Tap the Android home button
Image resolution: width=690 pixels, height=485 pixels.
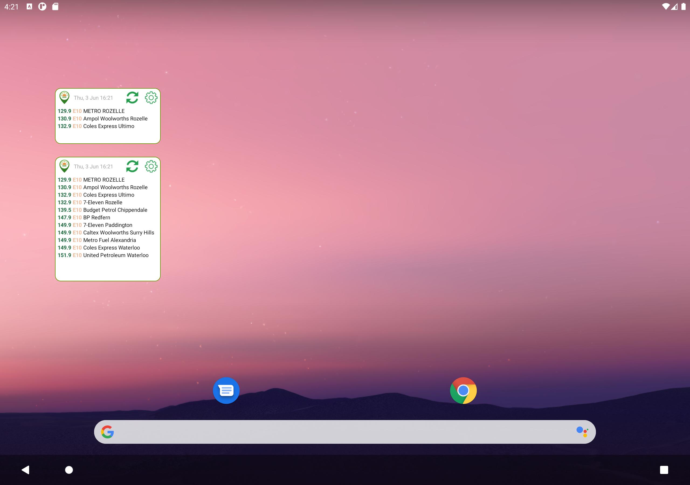[69, 470]
